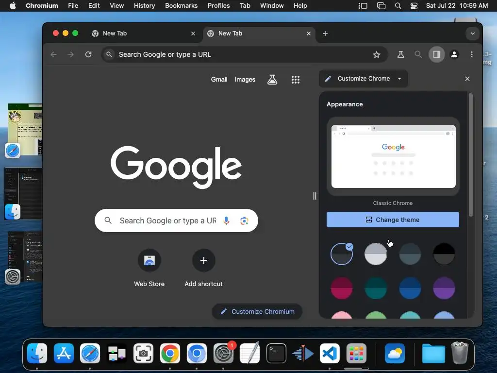Select Finder window thumbnail in Stage Manager

23,193
